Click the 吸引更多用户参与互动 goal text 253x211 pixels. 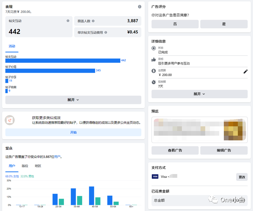click(174, 63)
